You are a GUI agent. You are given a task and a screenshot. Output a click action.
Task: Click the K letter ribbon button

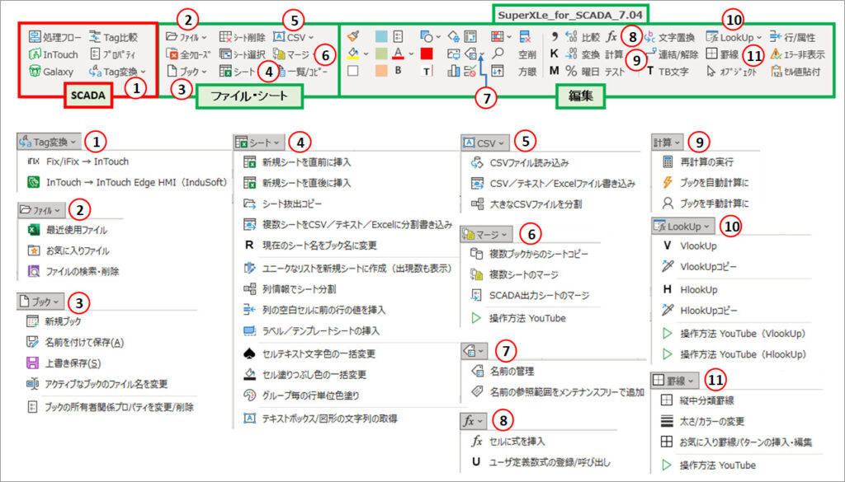point(554,54)
